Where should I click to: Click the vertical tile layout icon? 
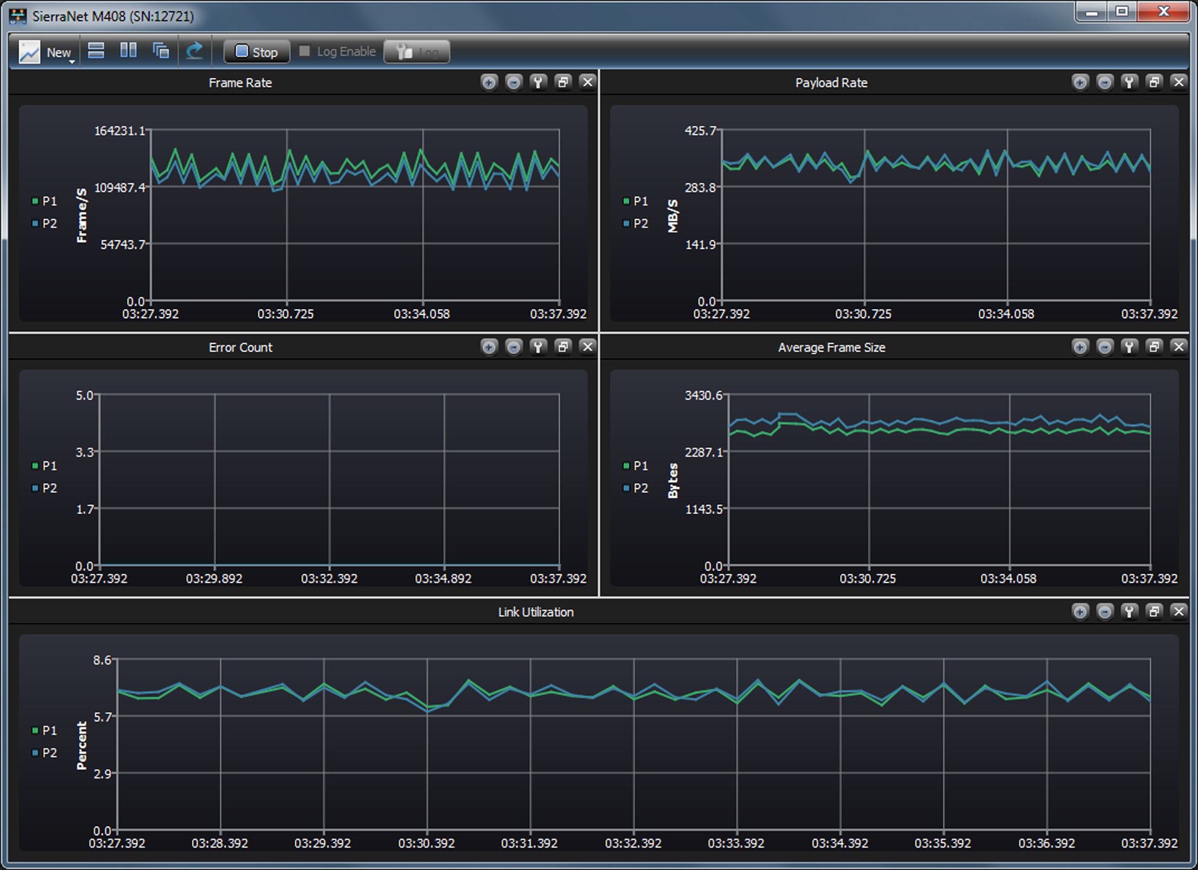tap(128, 51)
